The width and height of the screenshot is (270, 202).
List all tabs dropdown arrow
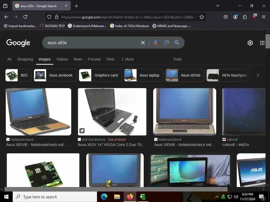[218, 6]
